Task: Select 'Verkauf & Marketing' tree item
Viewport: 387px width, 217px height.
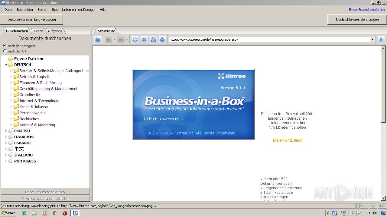Action: (x=37, y=125)
